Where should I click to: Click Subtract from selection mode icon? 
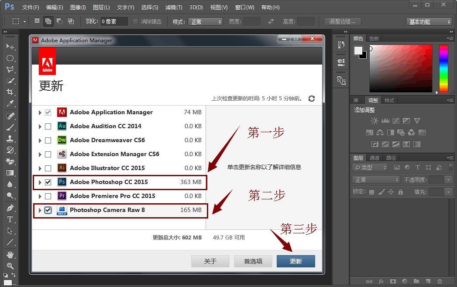coord(59,21)
